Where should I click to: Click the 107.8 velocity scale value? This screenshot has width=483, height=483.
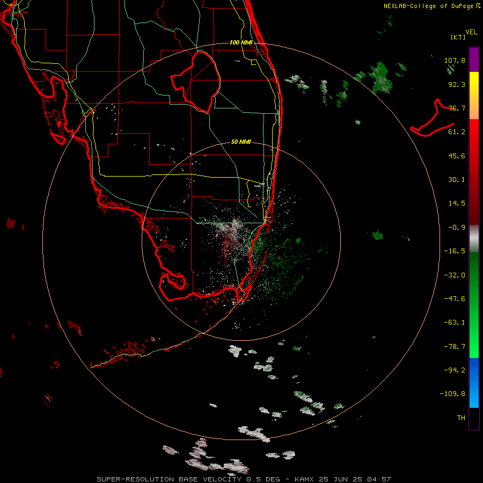click(x=455, y=60)
